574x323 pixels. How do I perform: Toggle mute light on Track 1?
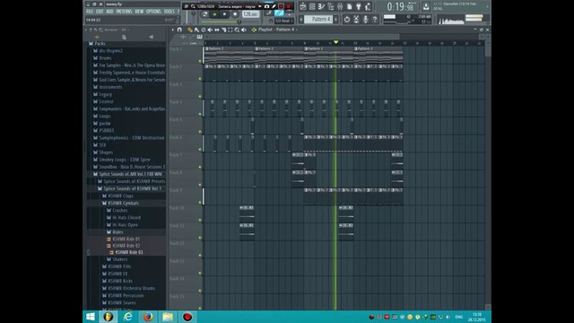200,61
